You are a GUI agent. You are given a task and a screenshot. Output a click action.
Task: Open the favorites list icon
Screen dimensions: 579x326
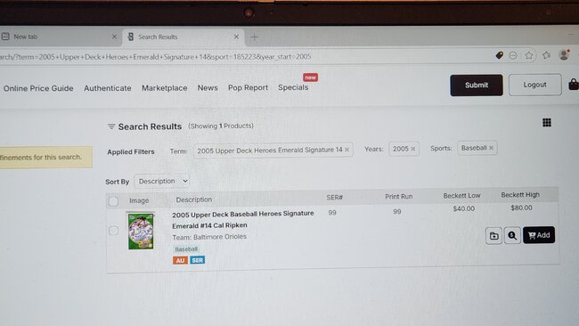point(547,55)
